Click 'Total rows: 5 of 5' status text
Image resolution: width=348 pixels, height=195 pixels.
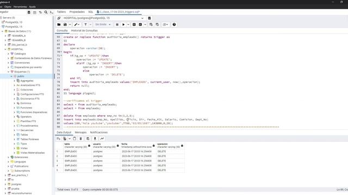tap(67, 190)
